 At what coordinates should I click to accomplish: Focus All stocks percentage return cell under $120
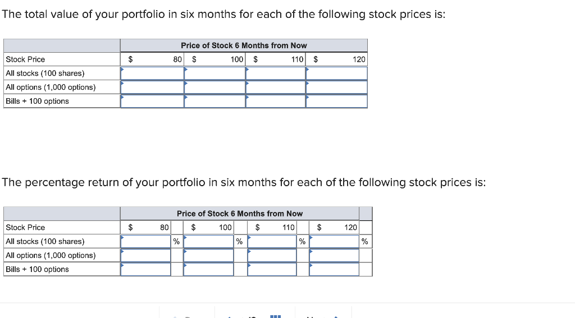tap(334, 241)
